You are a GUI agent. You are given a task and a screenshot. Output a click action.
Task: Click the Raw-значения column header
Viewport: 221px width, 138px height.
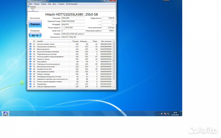coord(105,41)
